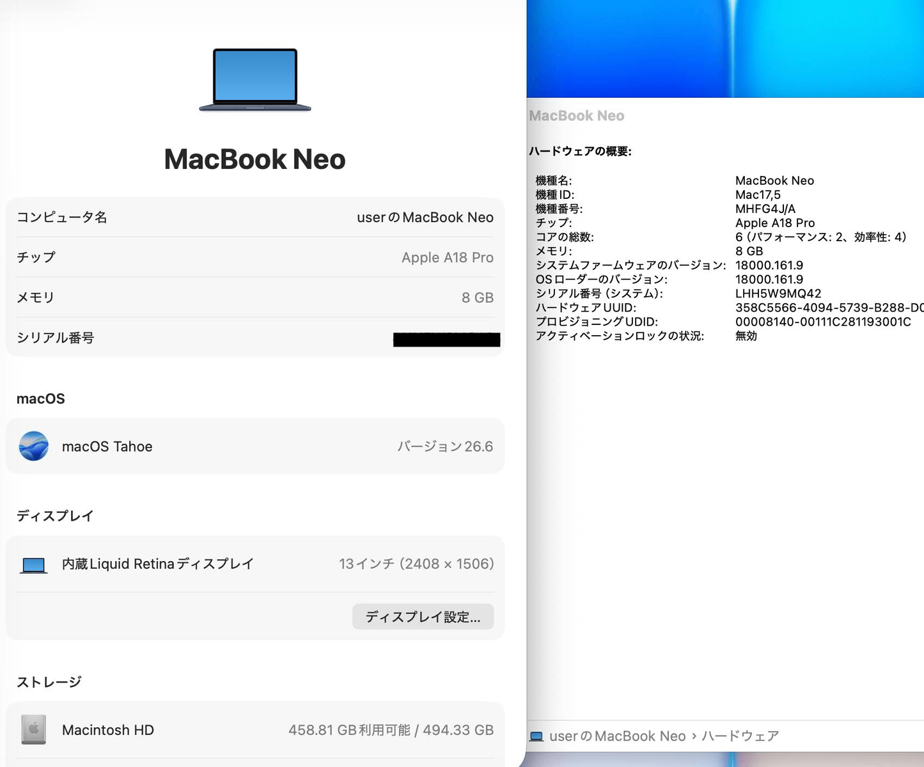
Task: Click ハードウェア in path bar
Action: [740, 736]
